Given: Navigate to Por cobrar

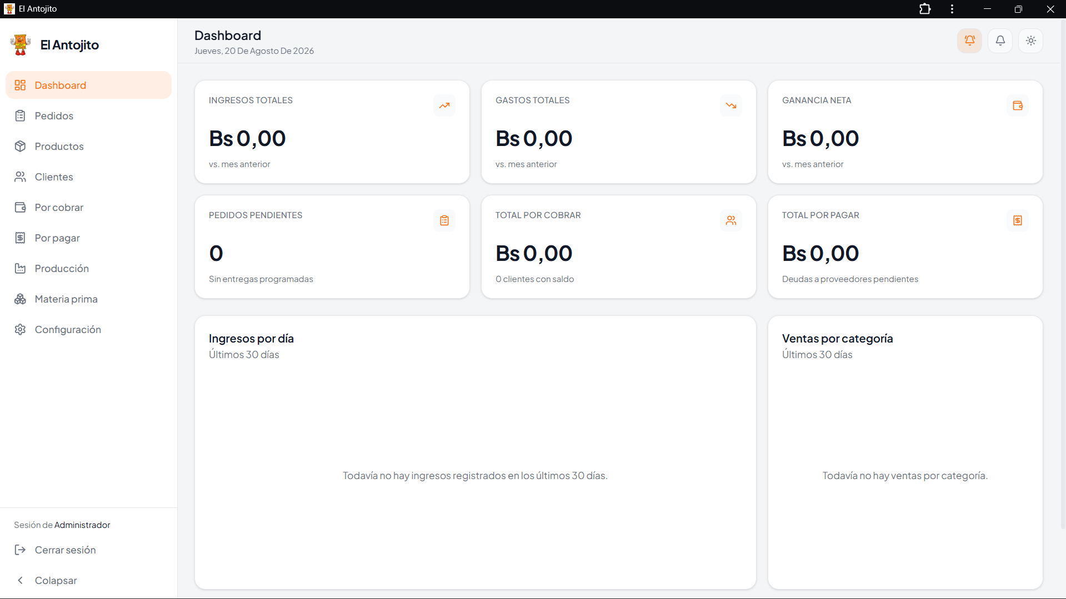Looking at the screenshot, I should click(x=88, y=207).
